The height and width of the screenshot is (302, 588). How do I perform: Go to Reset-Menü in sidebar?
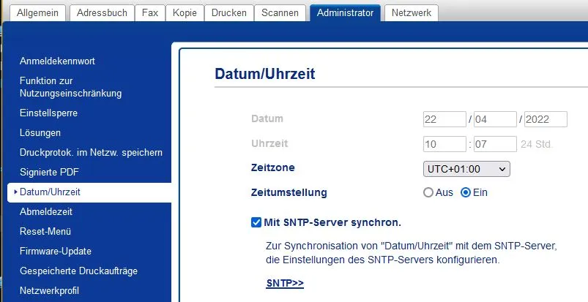[45, 231]
